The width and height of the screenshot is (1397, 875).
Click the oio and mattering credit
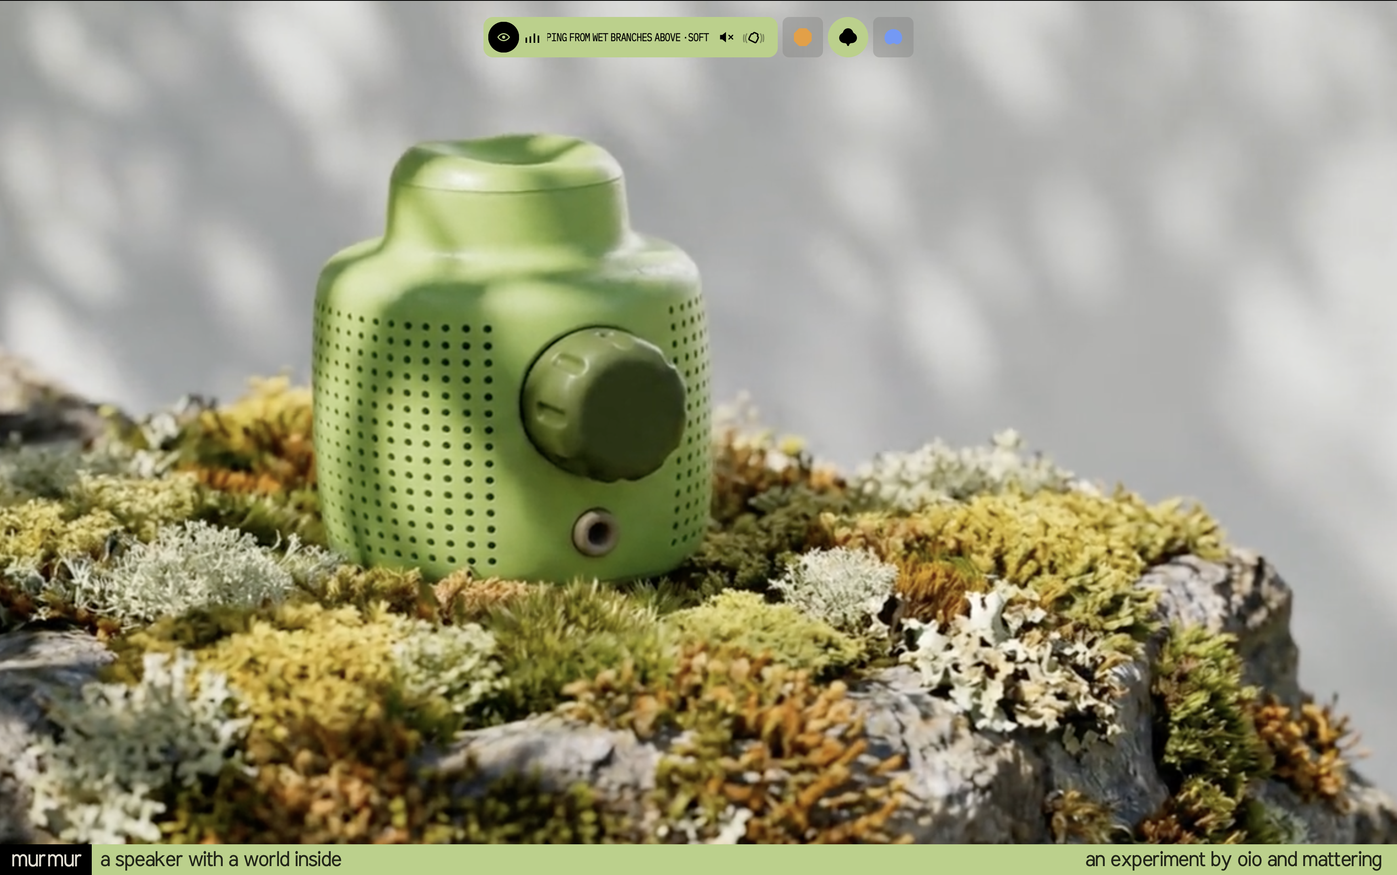pyautogui.click(x=1233, y=859)
